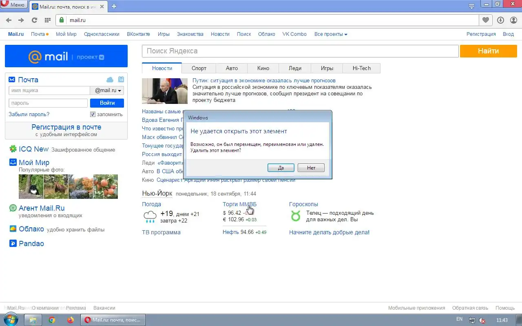Switch to the Кино news tab
522x326 pixels.
point(263,68)
